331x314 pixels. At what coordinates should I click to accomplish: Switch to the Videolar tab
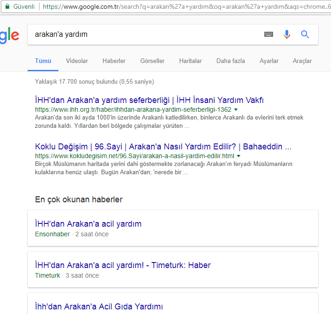pyautogui.click(x=77, y=61)
